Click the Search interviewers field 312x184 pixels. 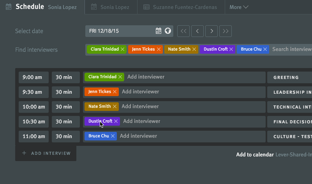pyautogui.click(x=292, y=49)
